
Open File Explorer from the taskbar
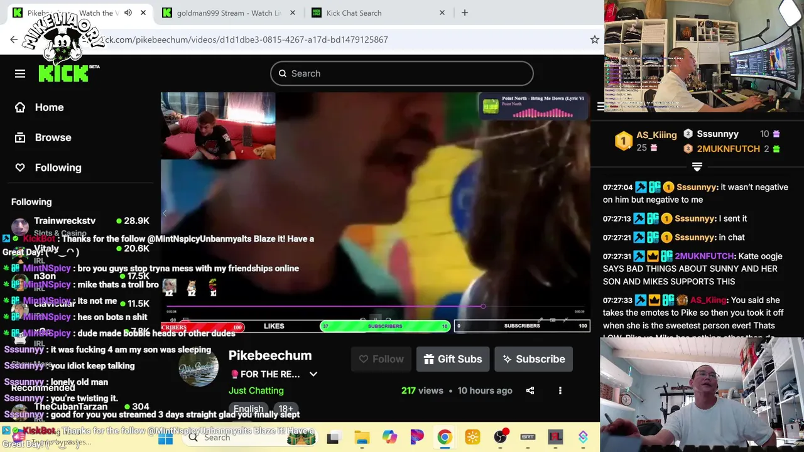362,438
